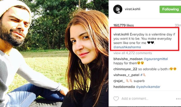Click the virat.kohli name in caption
The image size is (181, 107).
click(121, 34)
